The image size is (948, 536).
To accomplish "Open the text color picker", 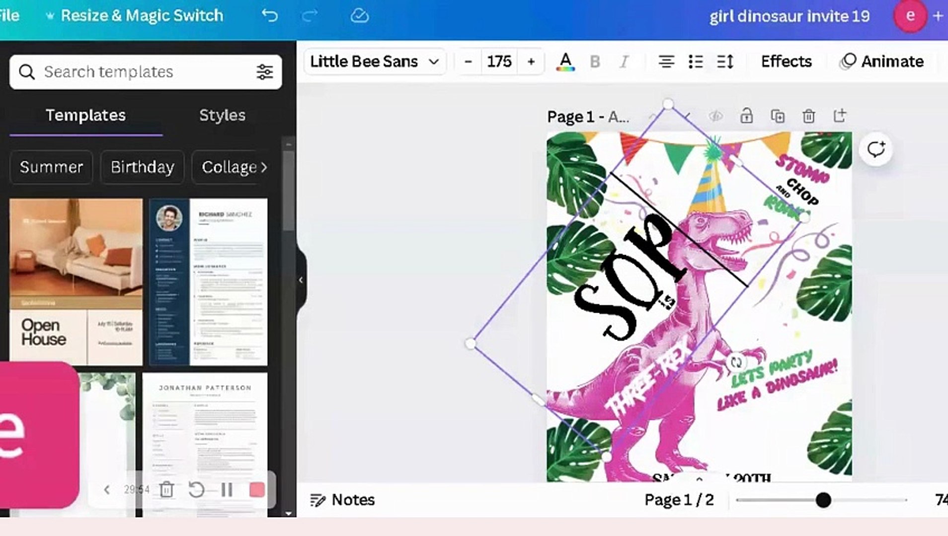I will point(565,62).
